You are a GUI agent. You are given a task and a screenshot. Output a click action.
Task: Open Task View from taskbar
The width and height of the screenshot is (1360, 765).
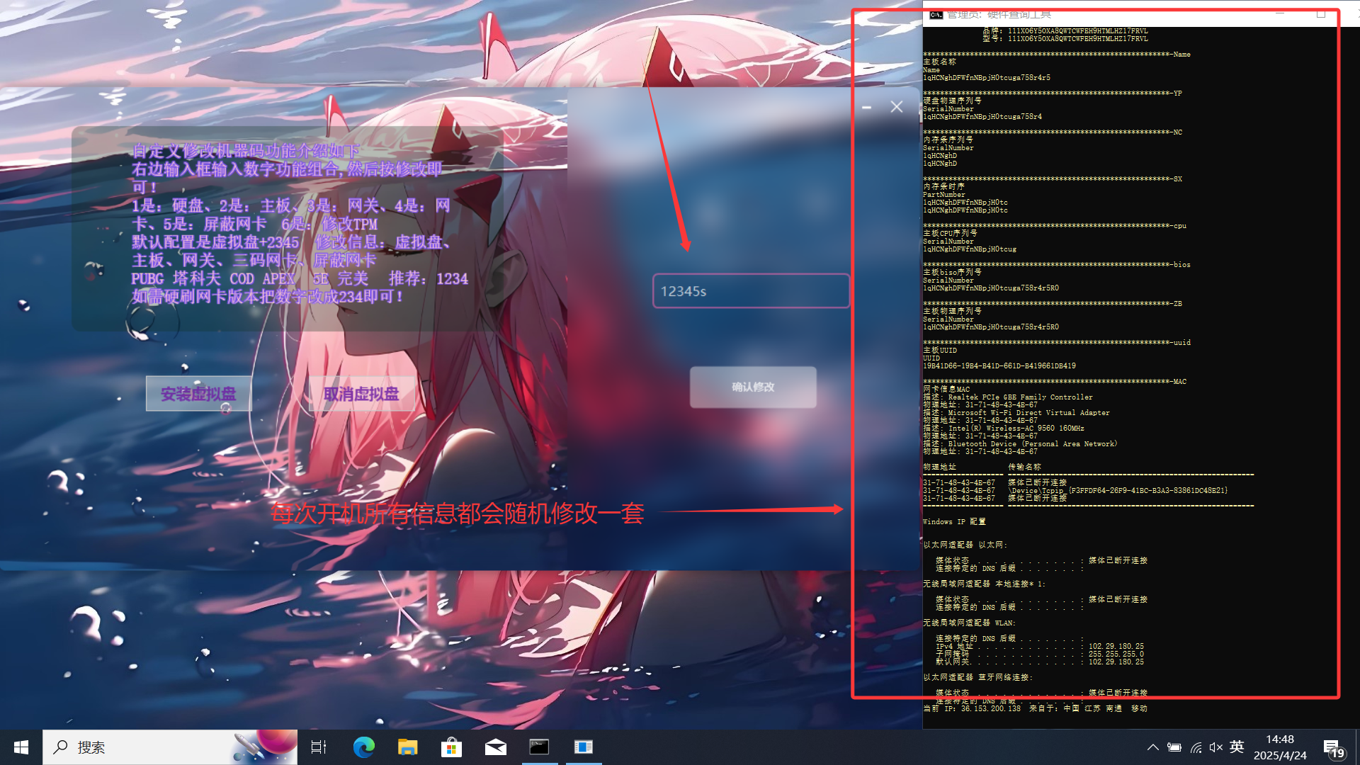point(319,747)
